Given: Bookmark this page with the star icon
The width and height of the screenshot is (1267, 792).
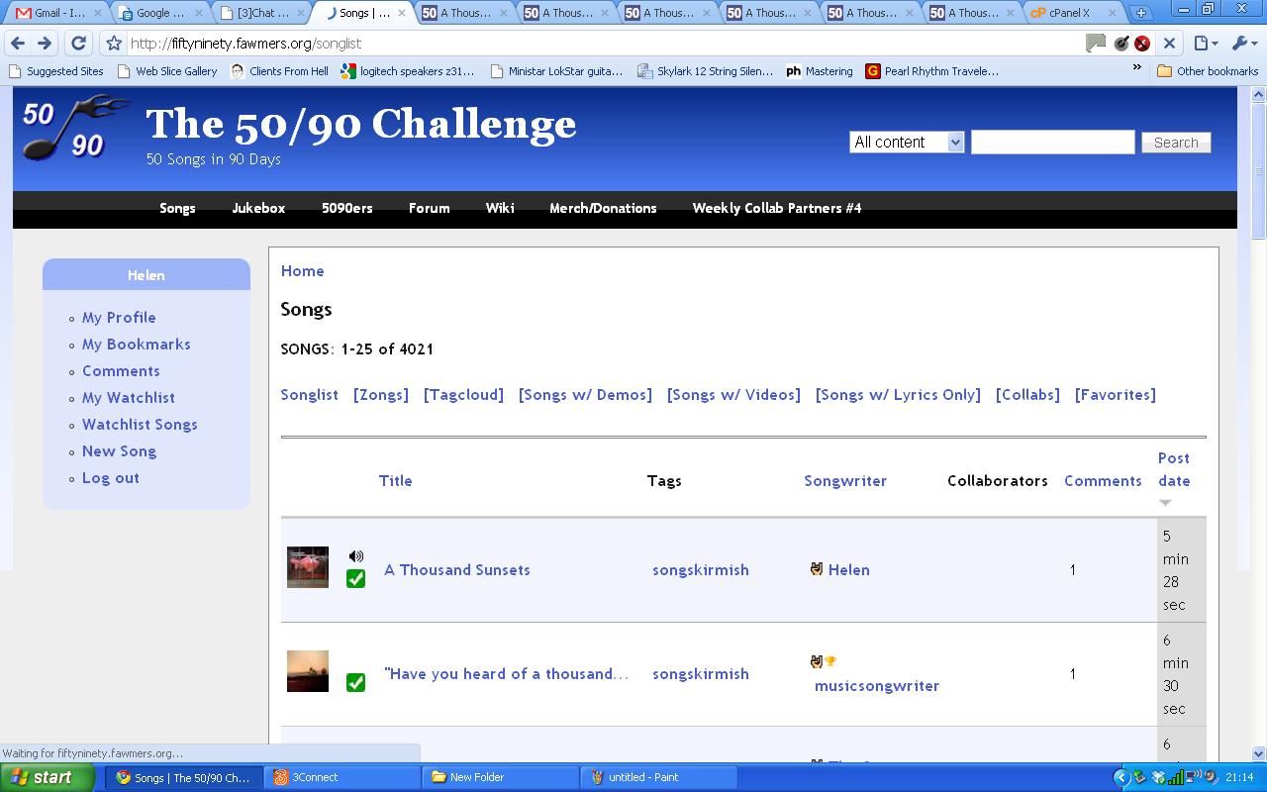Looking at the screenshot, I should pos(114,44).
